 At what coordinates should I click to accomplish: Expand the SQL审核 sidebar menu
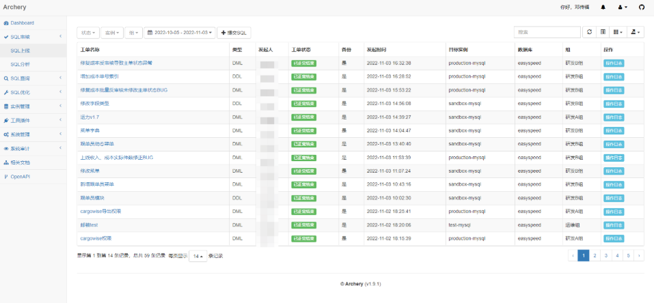(33, 37)
